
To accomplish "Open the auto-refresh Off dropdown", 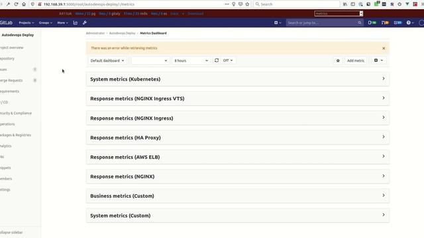I will (228, 60).
